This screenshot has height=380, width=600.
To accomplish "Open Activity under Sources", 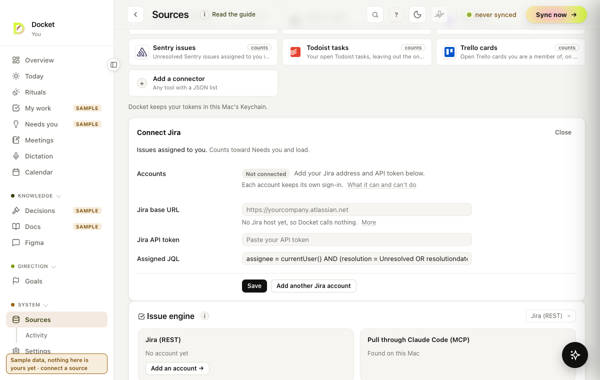I will point(36,335).
